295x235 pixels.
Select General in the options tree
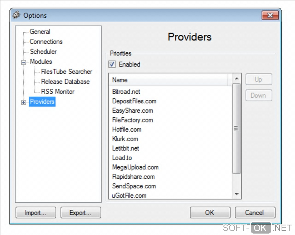40,32
